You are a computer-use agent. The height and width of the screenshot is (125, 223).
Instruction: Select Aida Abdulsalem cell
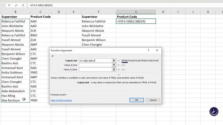click(15, 91)
